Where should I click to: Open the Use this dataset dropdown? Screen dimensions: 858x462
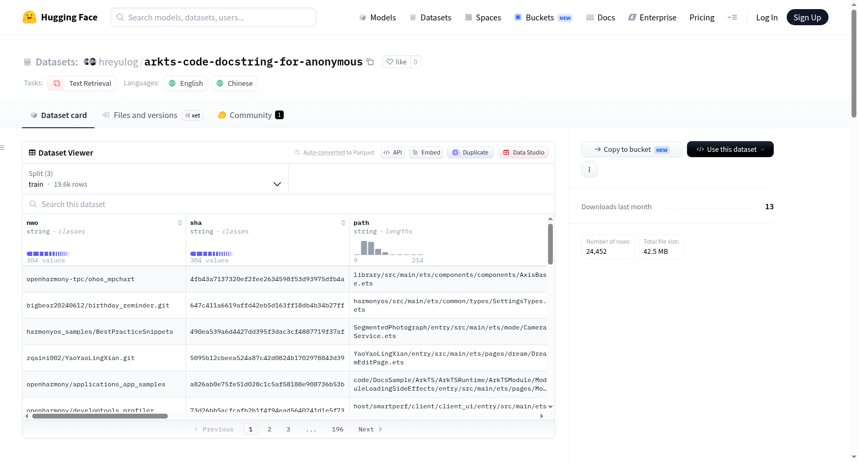pyautogui.click(x=730, y=149)
